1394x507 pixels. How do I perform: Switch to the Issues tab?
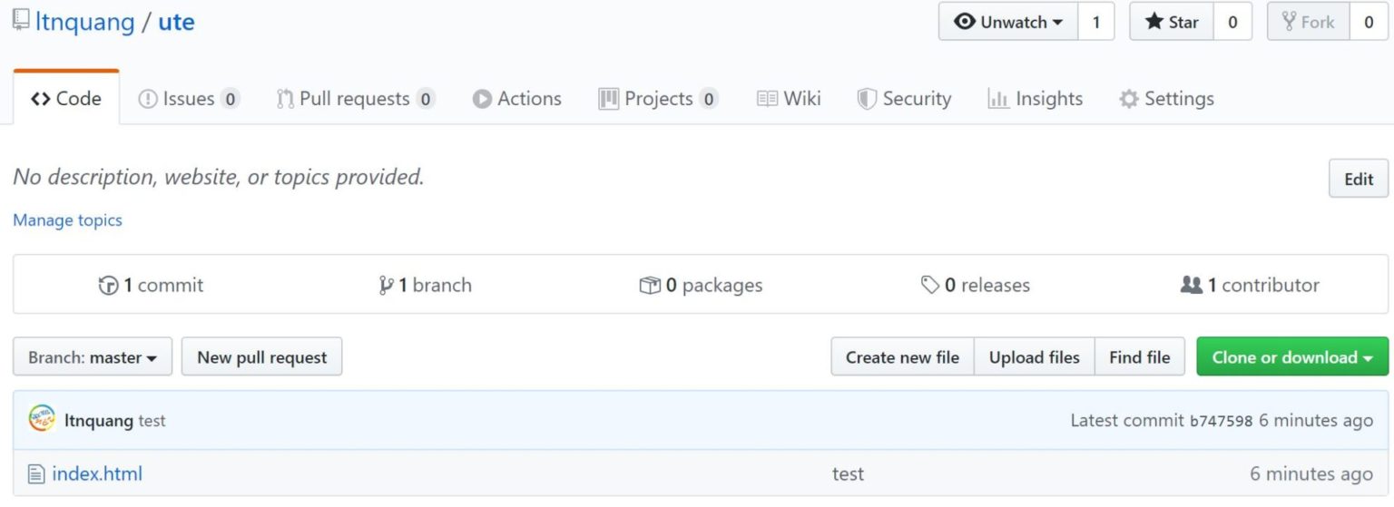[189, 99]
